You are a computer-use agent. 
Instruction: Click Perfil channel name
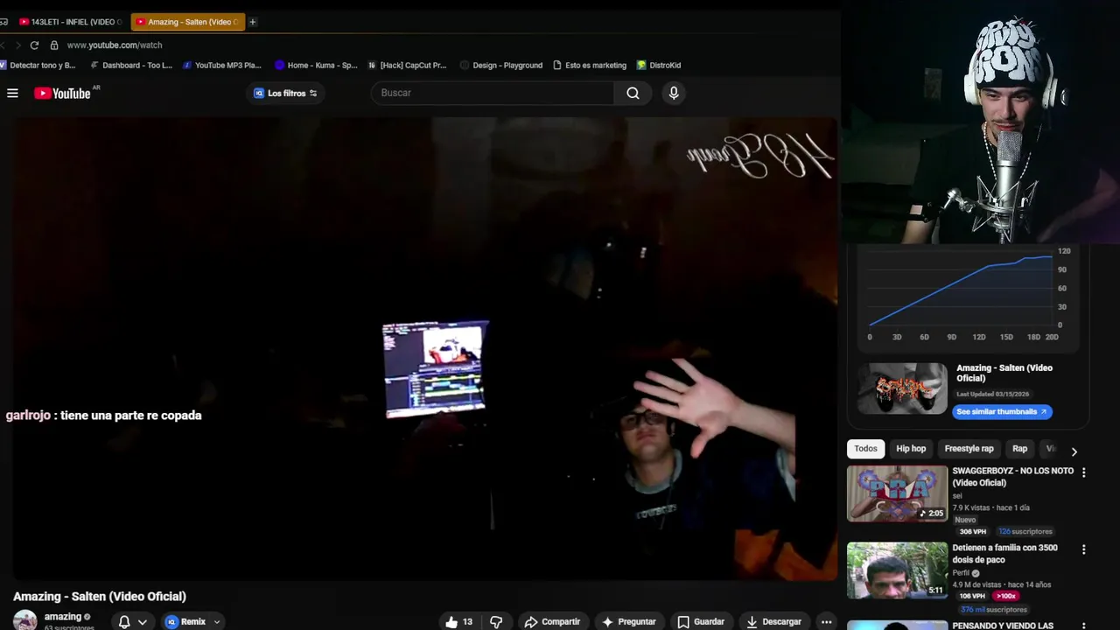click(x=962, y=573)
